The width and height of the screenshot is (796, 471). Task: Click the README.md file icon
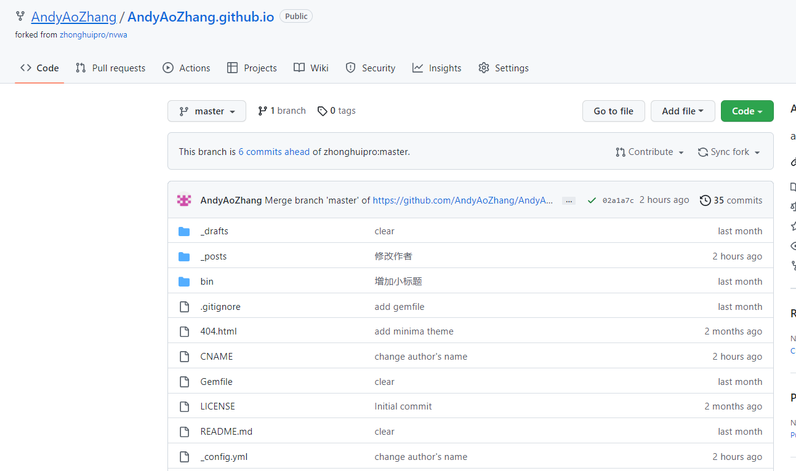(x=184, y=432)
